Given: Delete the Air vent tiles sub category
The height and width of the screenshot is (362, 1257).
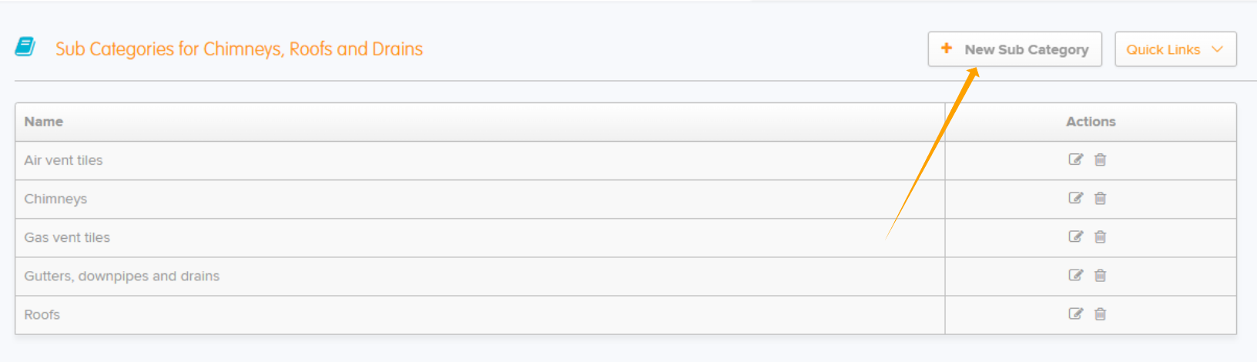Looking at the screenshot, I should pyautogui.click(x=1100, y=159).
